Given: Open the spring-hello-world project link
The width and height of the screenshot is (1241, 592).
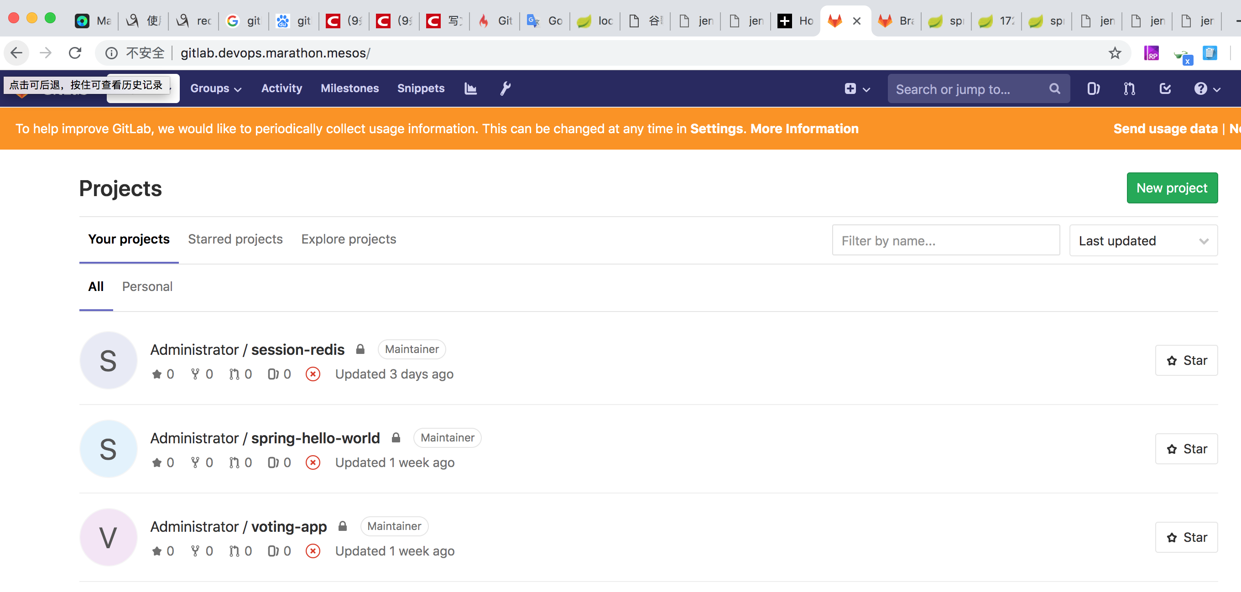Looking at the screenshot, I should click(x=315, y=438).
